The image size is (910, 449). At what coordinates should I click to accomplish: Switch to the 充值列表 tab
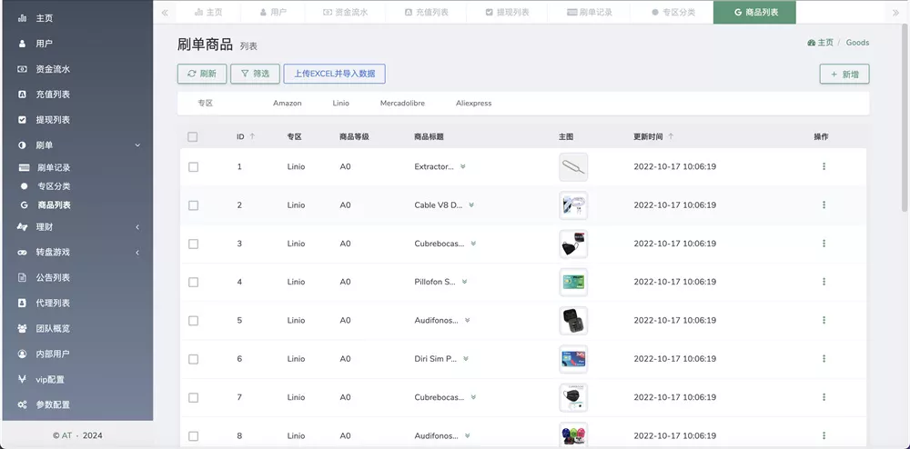click(426, 13)
